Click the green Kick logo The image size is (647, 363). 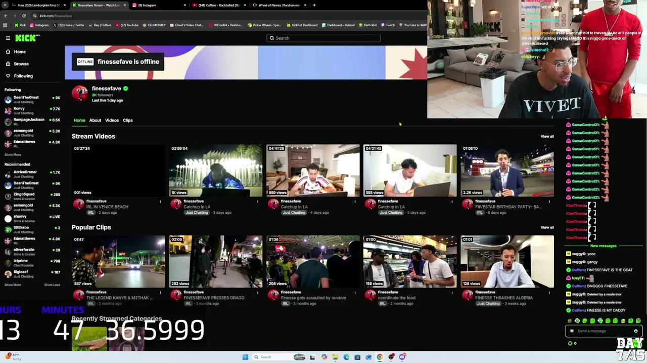click(26, 38)
